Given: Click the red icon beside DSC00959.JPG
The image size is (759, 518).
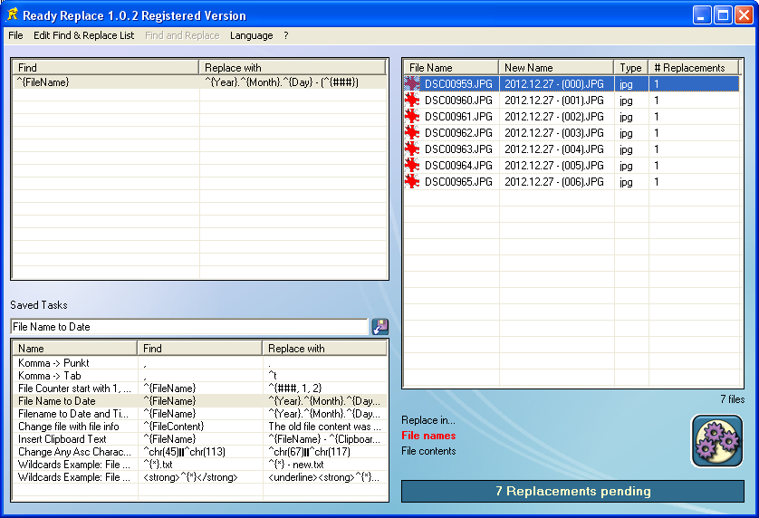Looking at the screenshot, I should [x=413, y=83].
